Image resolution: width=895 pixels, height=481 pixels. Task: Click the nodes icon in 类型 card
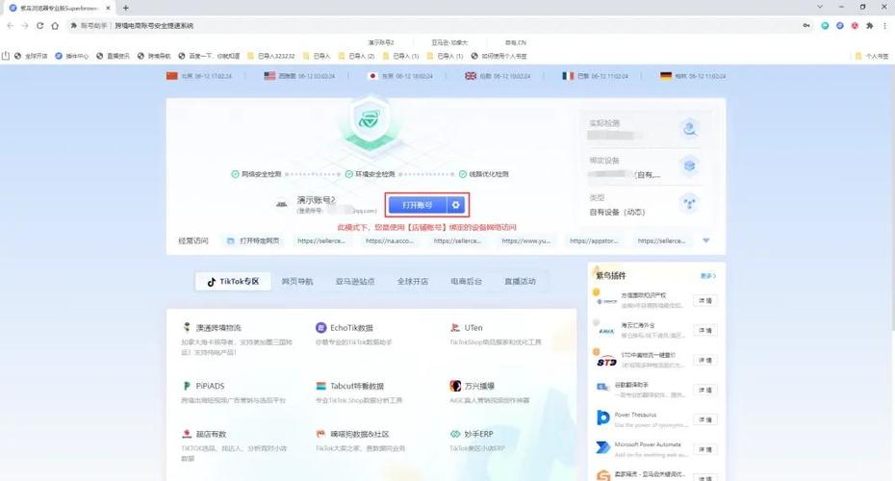click(x=689, y=203)
